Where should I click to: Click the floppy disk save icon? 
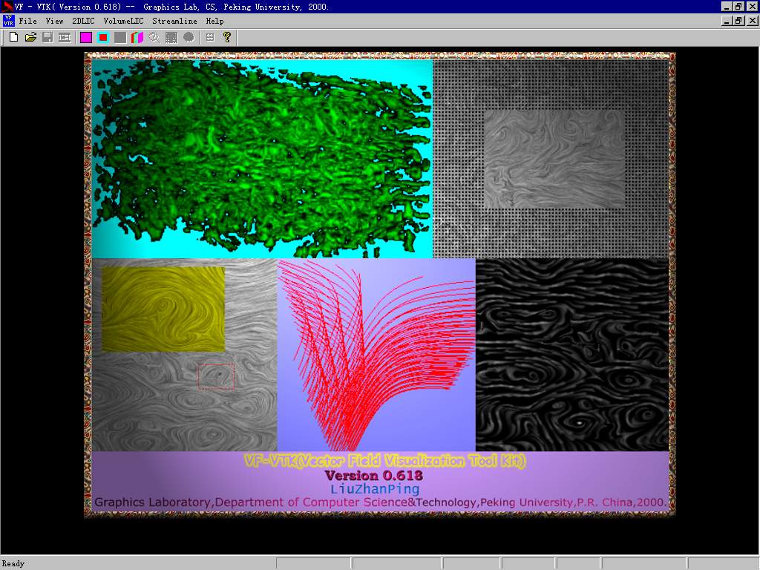[x=47, y=37]
